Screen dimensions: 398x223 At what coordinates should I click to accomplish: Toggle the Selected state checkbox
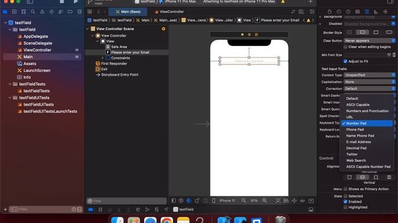345,196
